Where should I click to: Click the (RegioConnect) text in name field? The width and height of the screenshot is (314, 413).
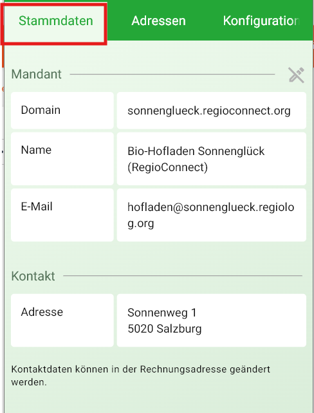(167, 167)
